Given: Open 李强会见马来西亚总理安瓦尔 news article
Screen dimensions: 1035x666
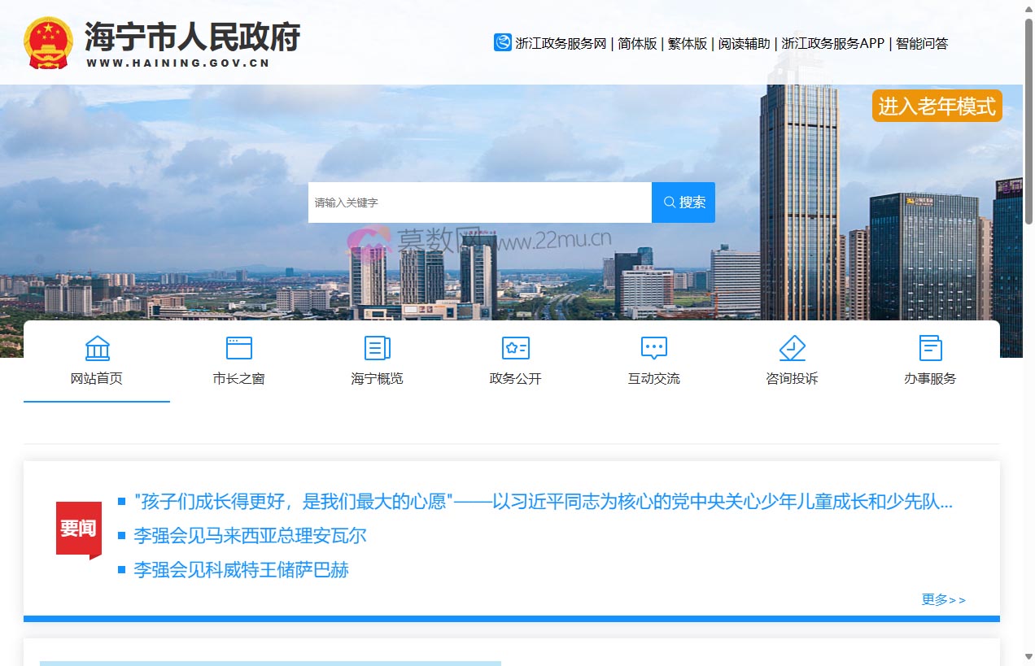Looking at the screenshot, I should click(250, 536).
